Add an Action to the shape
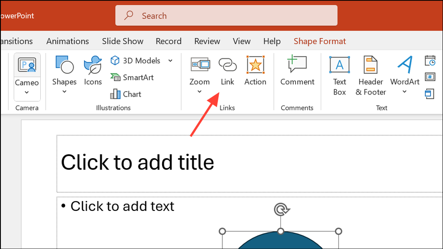The image size is (443, 249). (x=255, y=70)
